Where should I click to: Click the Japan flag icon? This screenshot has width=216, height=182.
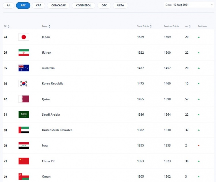point(24,37)
